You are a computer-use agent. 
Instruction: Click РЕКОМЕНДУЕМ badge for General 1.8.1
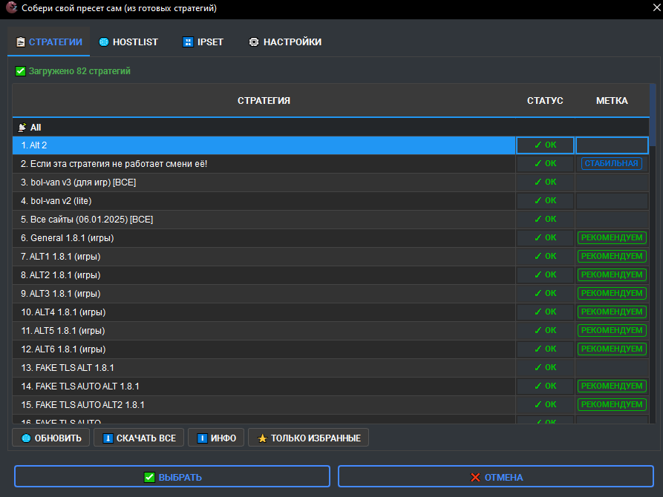(x=612, y=238)
